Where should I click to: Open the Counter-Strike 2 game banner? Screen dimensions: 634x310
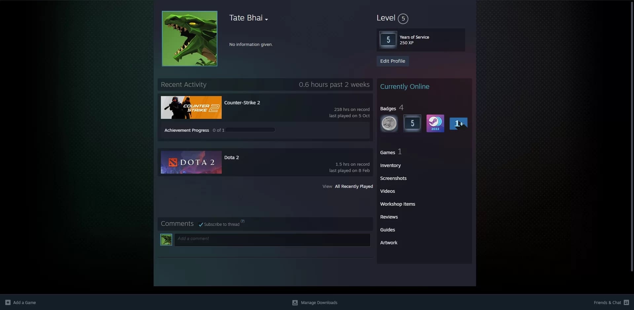click(x=191, y=108)
